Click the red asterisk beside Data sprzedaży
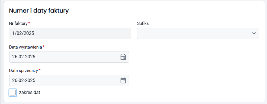Screen dimensions: 267x104 (x=40, y=70)
